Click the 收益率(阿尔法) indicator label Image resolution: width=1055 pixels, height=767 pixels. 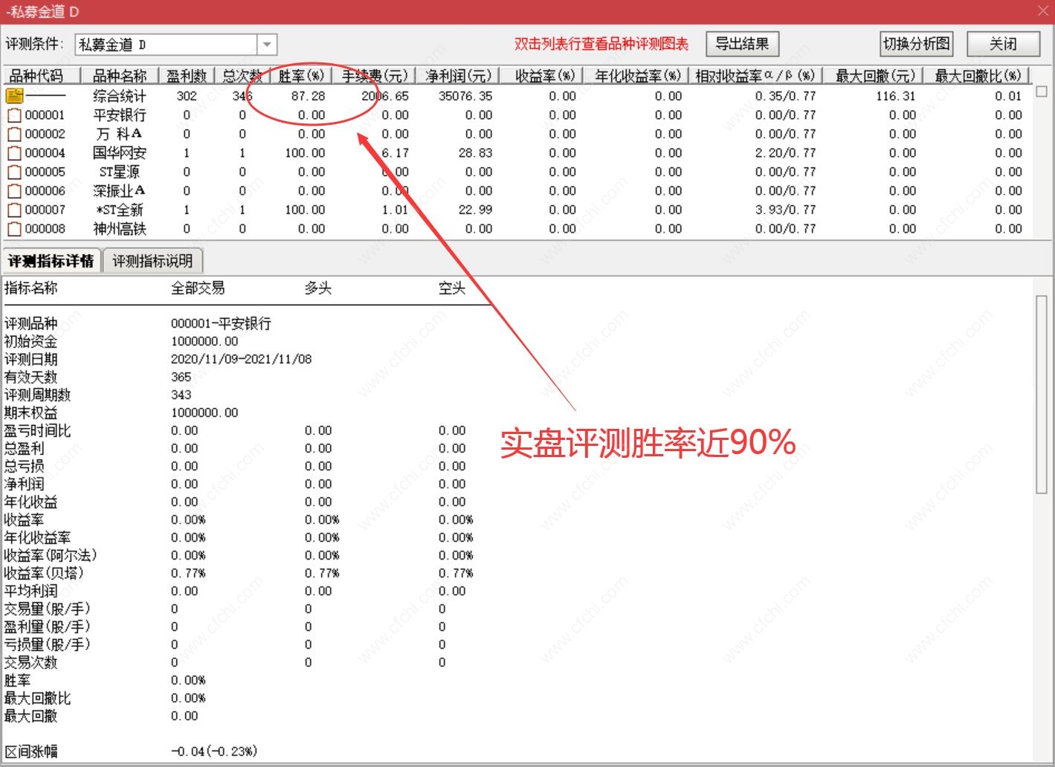pos(51,555)
